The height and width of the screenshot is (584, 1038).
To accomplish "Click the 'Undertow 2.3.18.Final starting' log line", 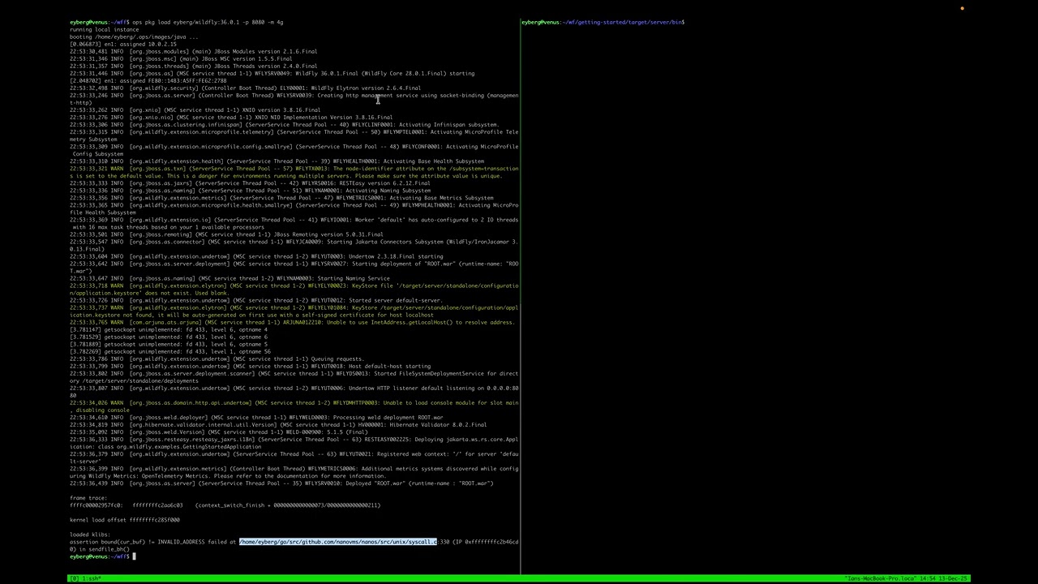I will [256, 255].
